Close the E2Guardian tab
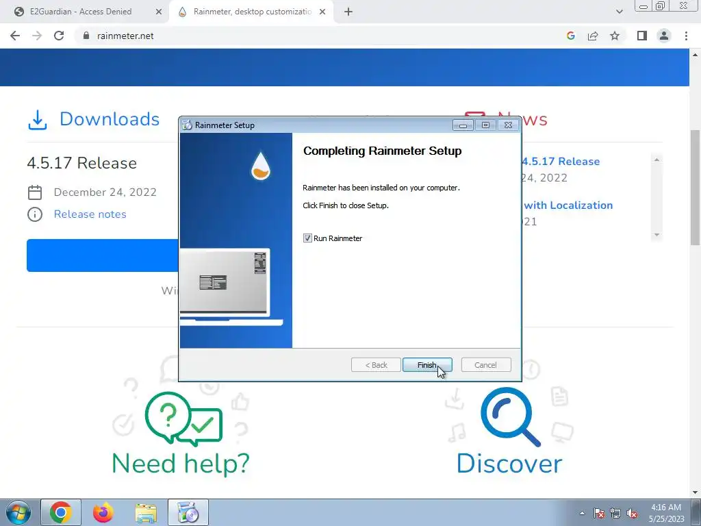The width and height of the screenshot is (701, 526). tap(159, 12)
